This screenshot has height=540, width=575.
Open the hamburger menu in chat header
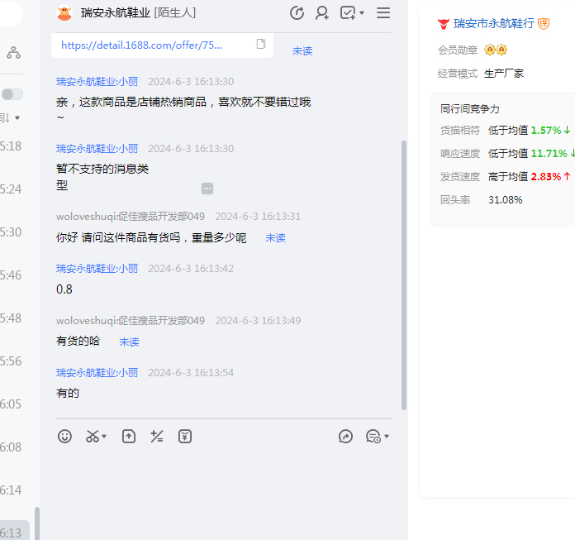pos(383,12)
